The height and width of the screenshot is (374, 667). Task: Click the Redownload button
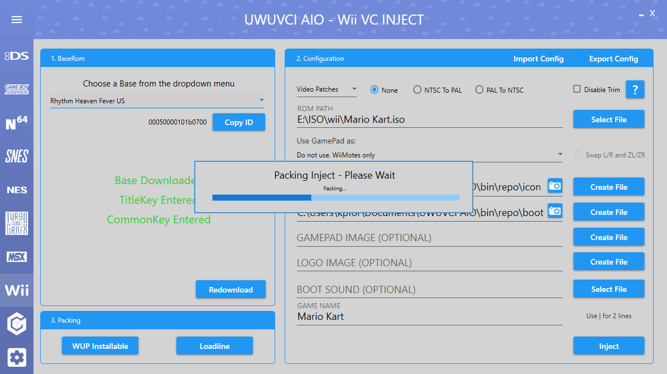[x=231, y=289]
